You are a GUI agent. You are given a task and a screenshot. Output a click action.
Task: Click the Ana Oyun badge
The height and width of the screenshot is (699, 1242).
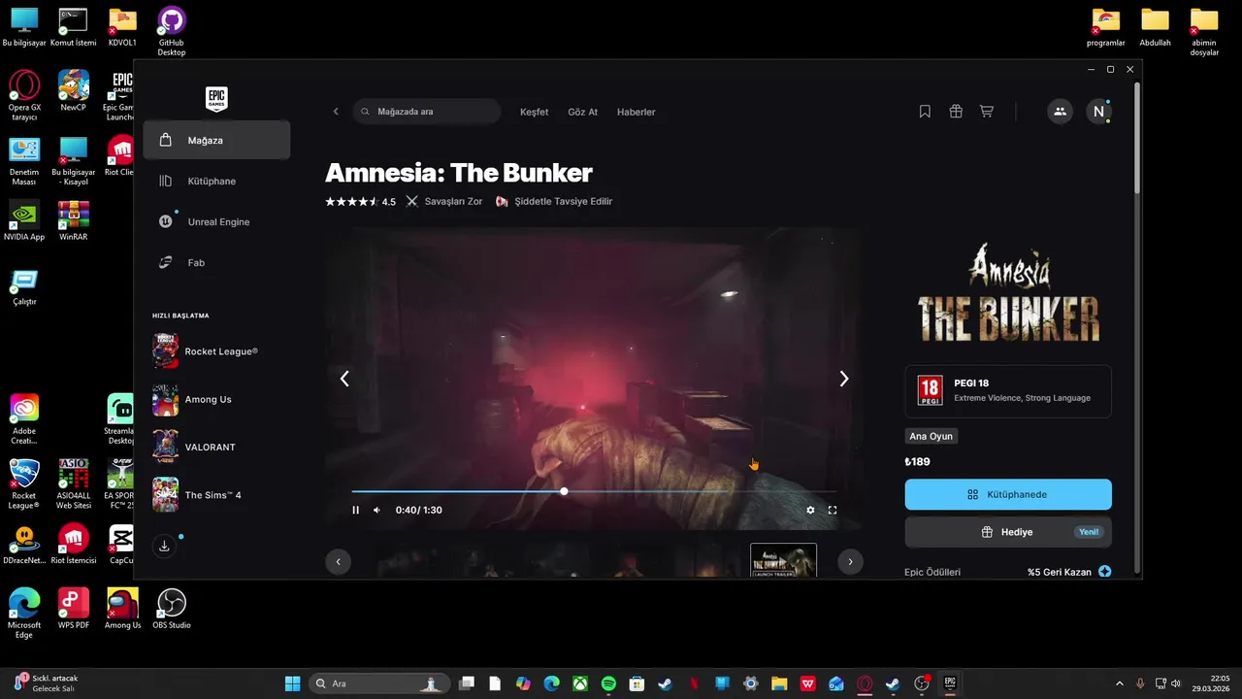coord(931,436)
